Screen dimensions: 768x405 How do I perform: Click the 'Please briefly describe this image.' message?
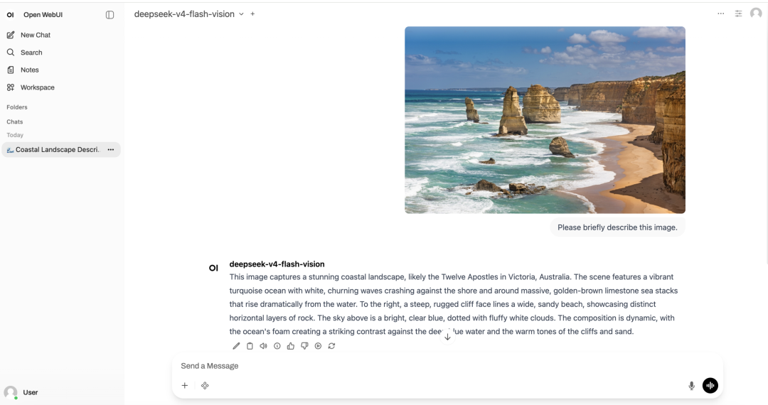coord(617,227)
